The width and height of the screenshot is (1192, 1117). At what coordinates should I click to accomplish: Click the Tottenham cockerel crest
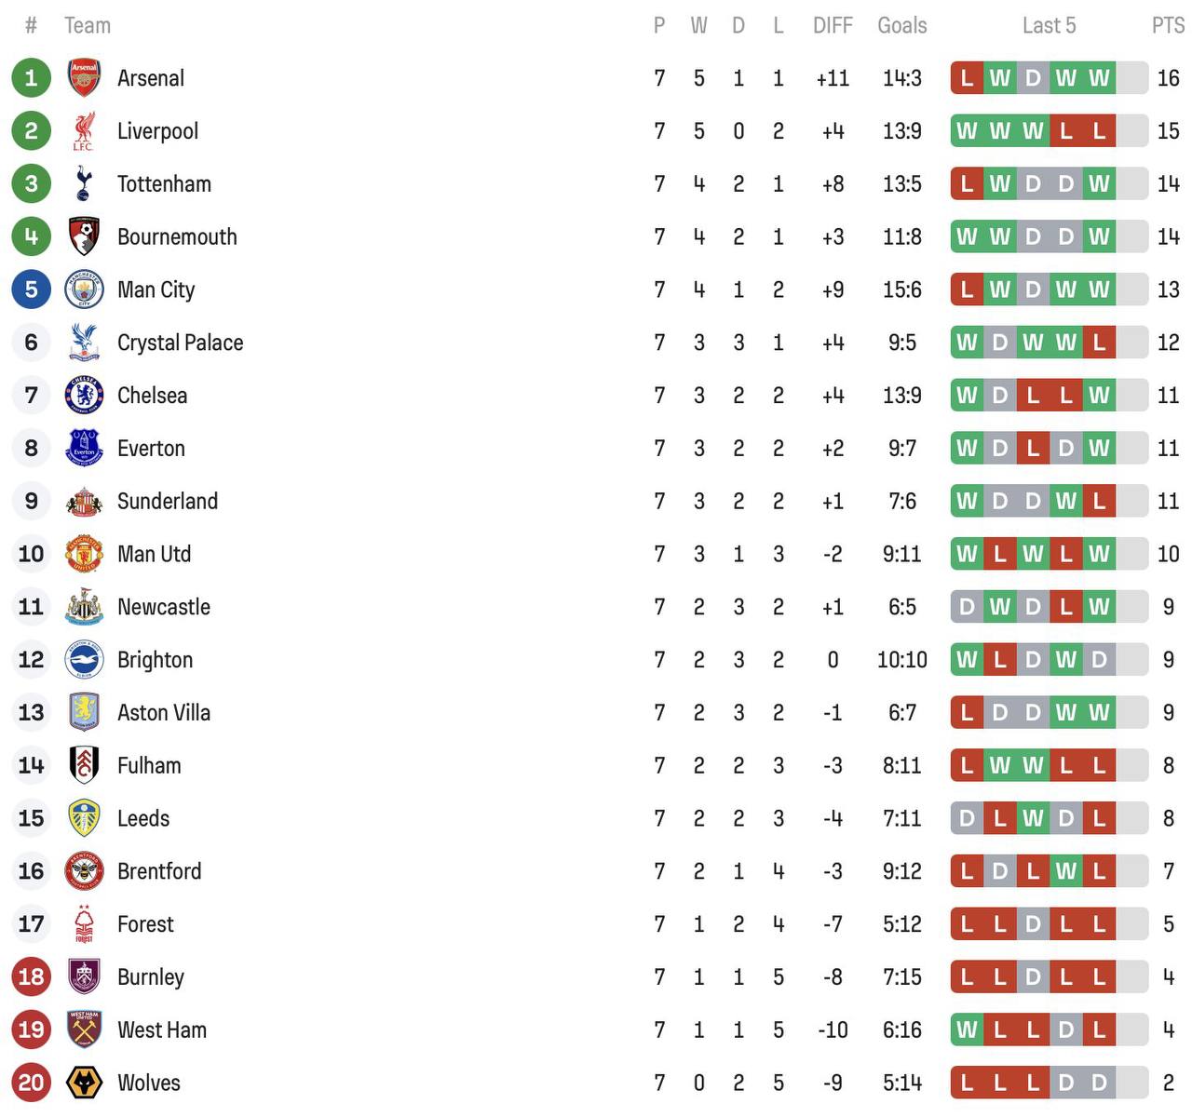coord(84,184)
